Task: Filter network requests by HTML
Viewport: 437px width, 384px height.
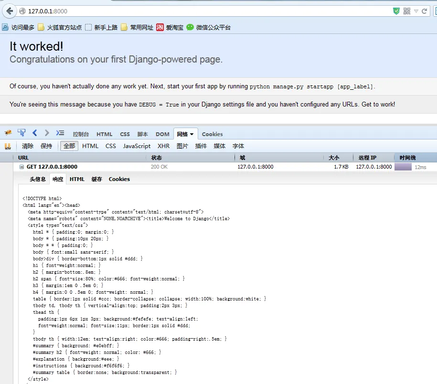Action: click(x=90, y=146)
